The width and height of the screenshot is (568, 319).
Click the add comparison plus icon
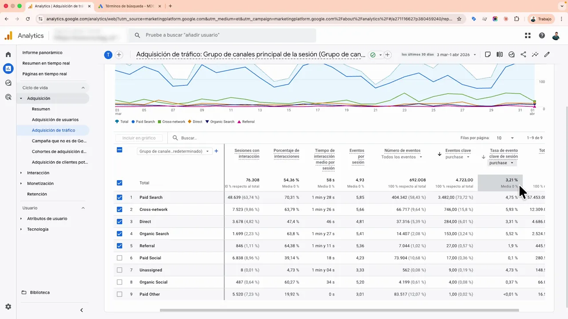[119, 55]
